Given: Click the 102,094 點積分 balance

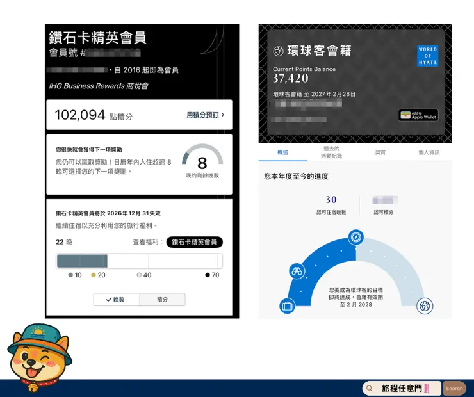Looking at the screenshot, I should point(94,115).
